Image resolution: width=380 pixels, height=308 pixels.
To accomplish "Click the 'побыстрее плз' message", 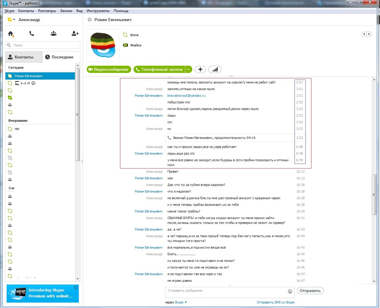I will coord(179,102).
